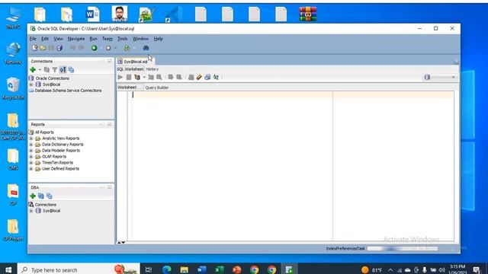Viewport: 488px width, 274px height.
Task: Click the SQL History icon in worksheet toolbar
Action: 207,77
